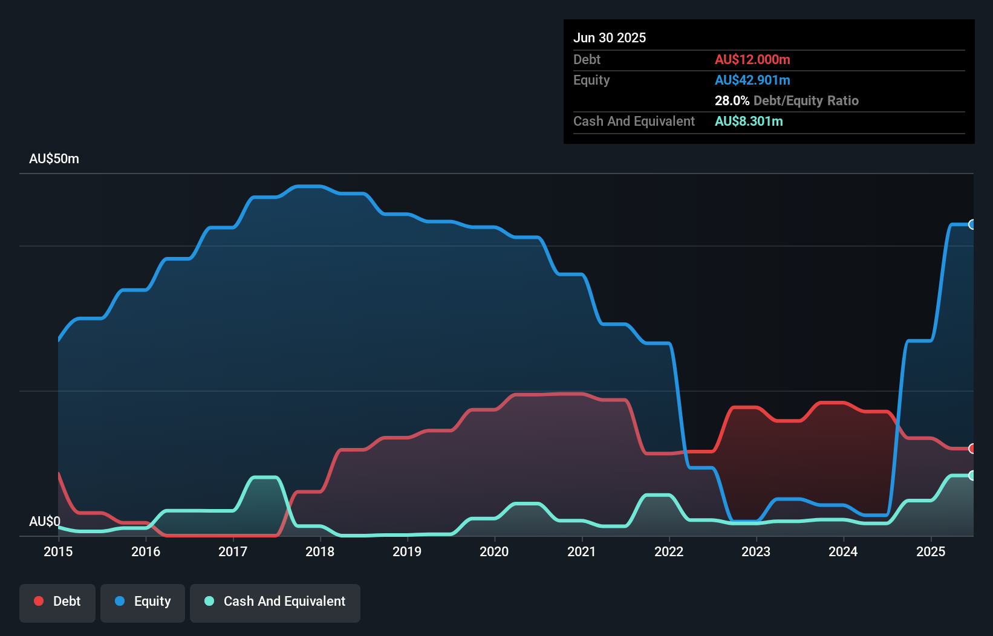Toggle the Debt series visibility
Viewport: 993px width, 636px height.
pos(57,602)
